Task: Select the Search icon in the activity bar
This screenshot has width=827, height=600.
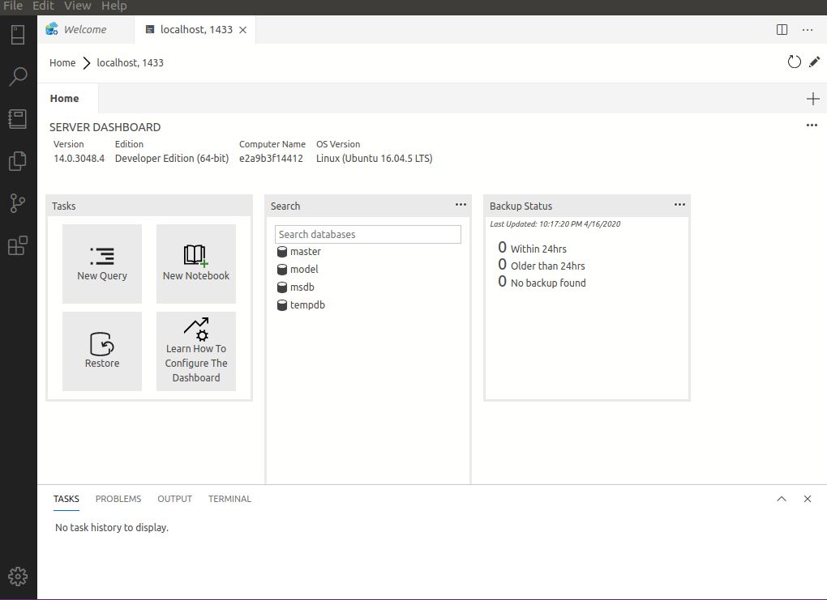Action: [18, 76]
